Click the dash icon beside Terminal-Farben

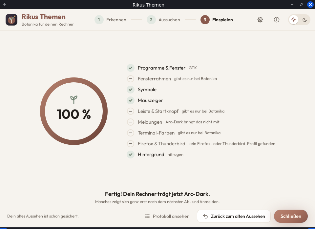coord(131,133)
